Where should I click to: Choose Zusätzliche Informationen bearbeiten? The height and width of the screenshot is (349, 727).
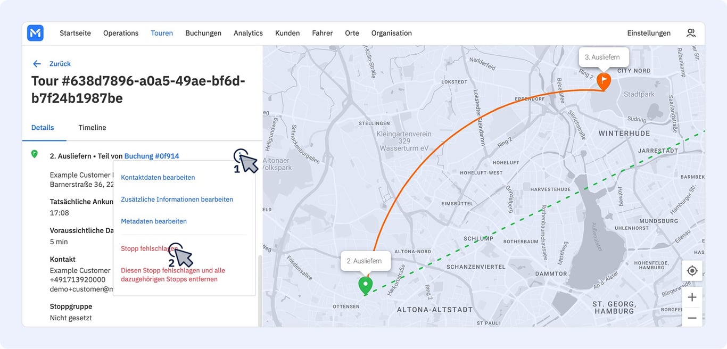[x=177, y=200]
